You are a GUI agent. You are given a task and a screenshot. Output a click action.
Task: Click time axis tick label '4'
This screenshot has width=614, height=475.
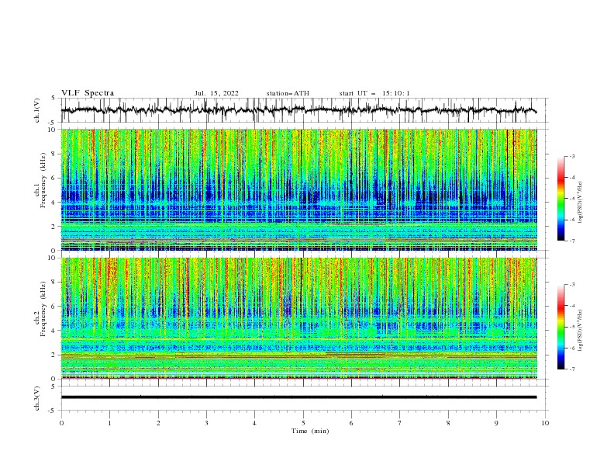254,423
